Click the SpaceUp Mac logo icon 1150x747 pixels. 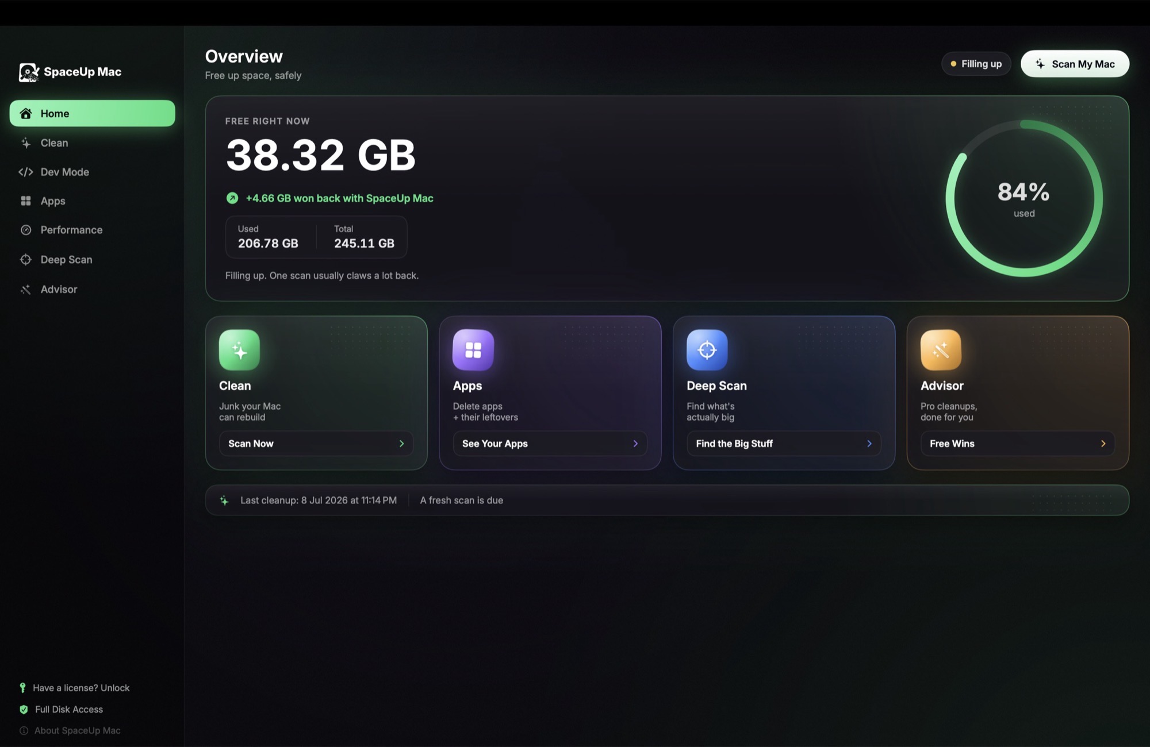tap(28, 72)
